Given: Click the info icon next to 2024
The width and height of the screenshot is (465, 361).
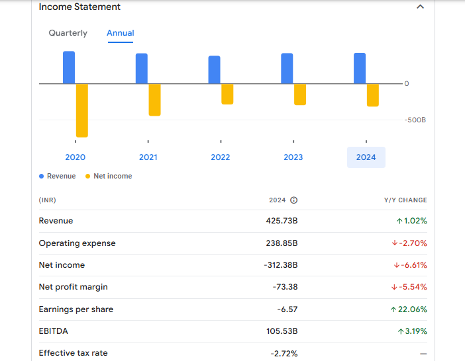Looking at the screenshot, I should [294, 200].
